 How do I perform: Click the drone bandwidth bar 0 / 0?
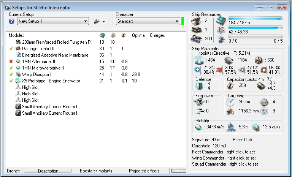(x=255, y=36)
